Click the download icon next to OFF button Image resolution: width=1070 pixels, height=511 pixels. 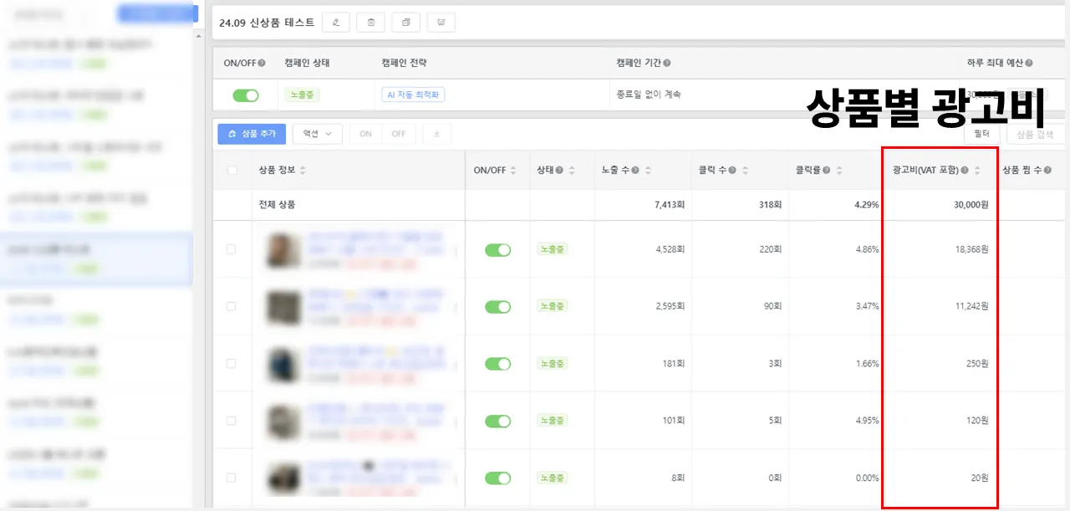point(436,134)
